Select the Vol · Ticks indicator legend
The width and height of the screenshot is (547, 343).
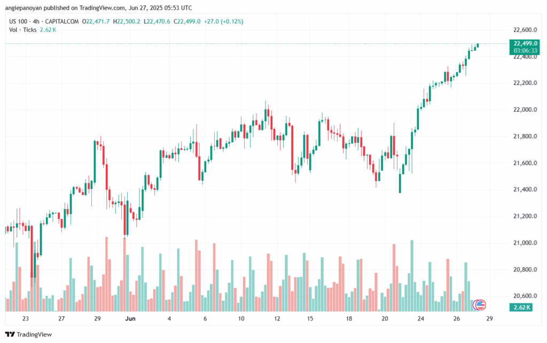pyautogui.click(x=24, y=29)
